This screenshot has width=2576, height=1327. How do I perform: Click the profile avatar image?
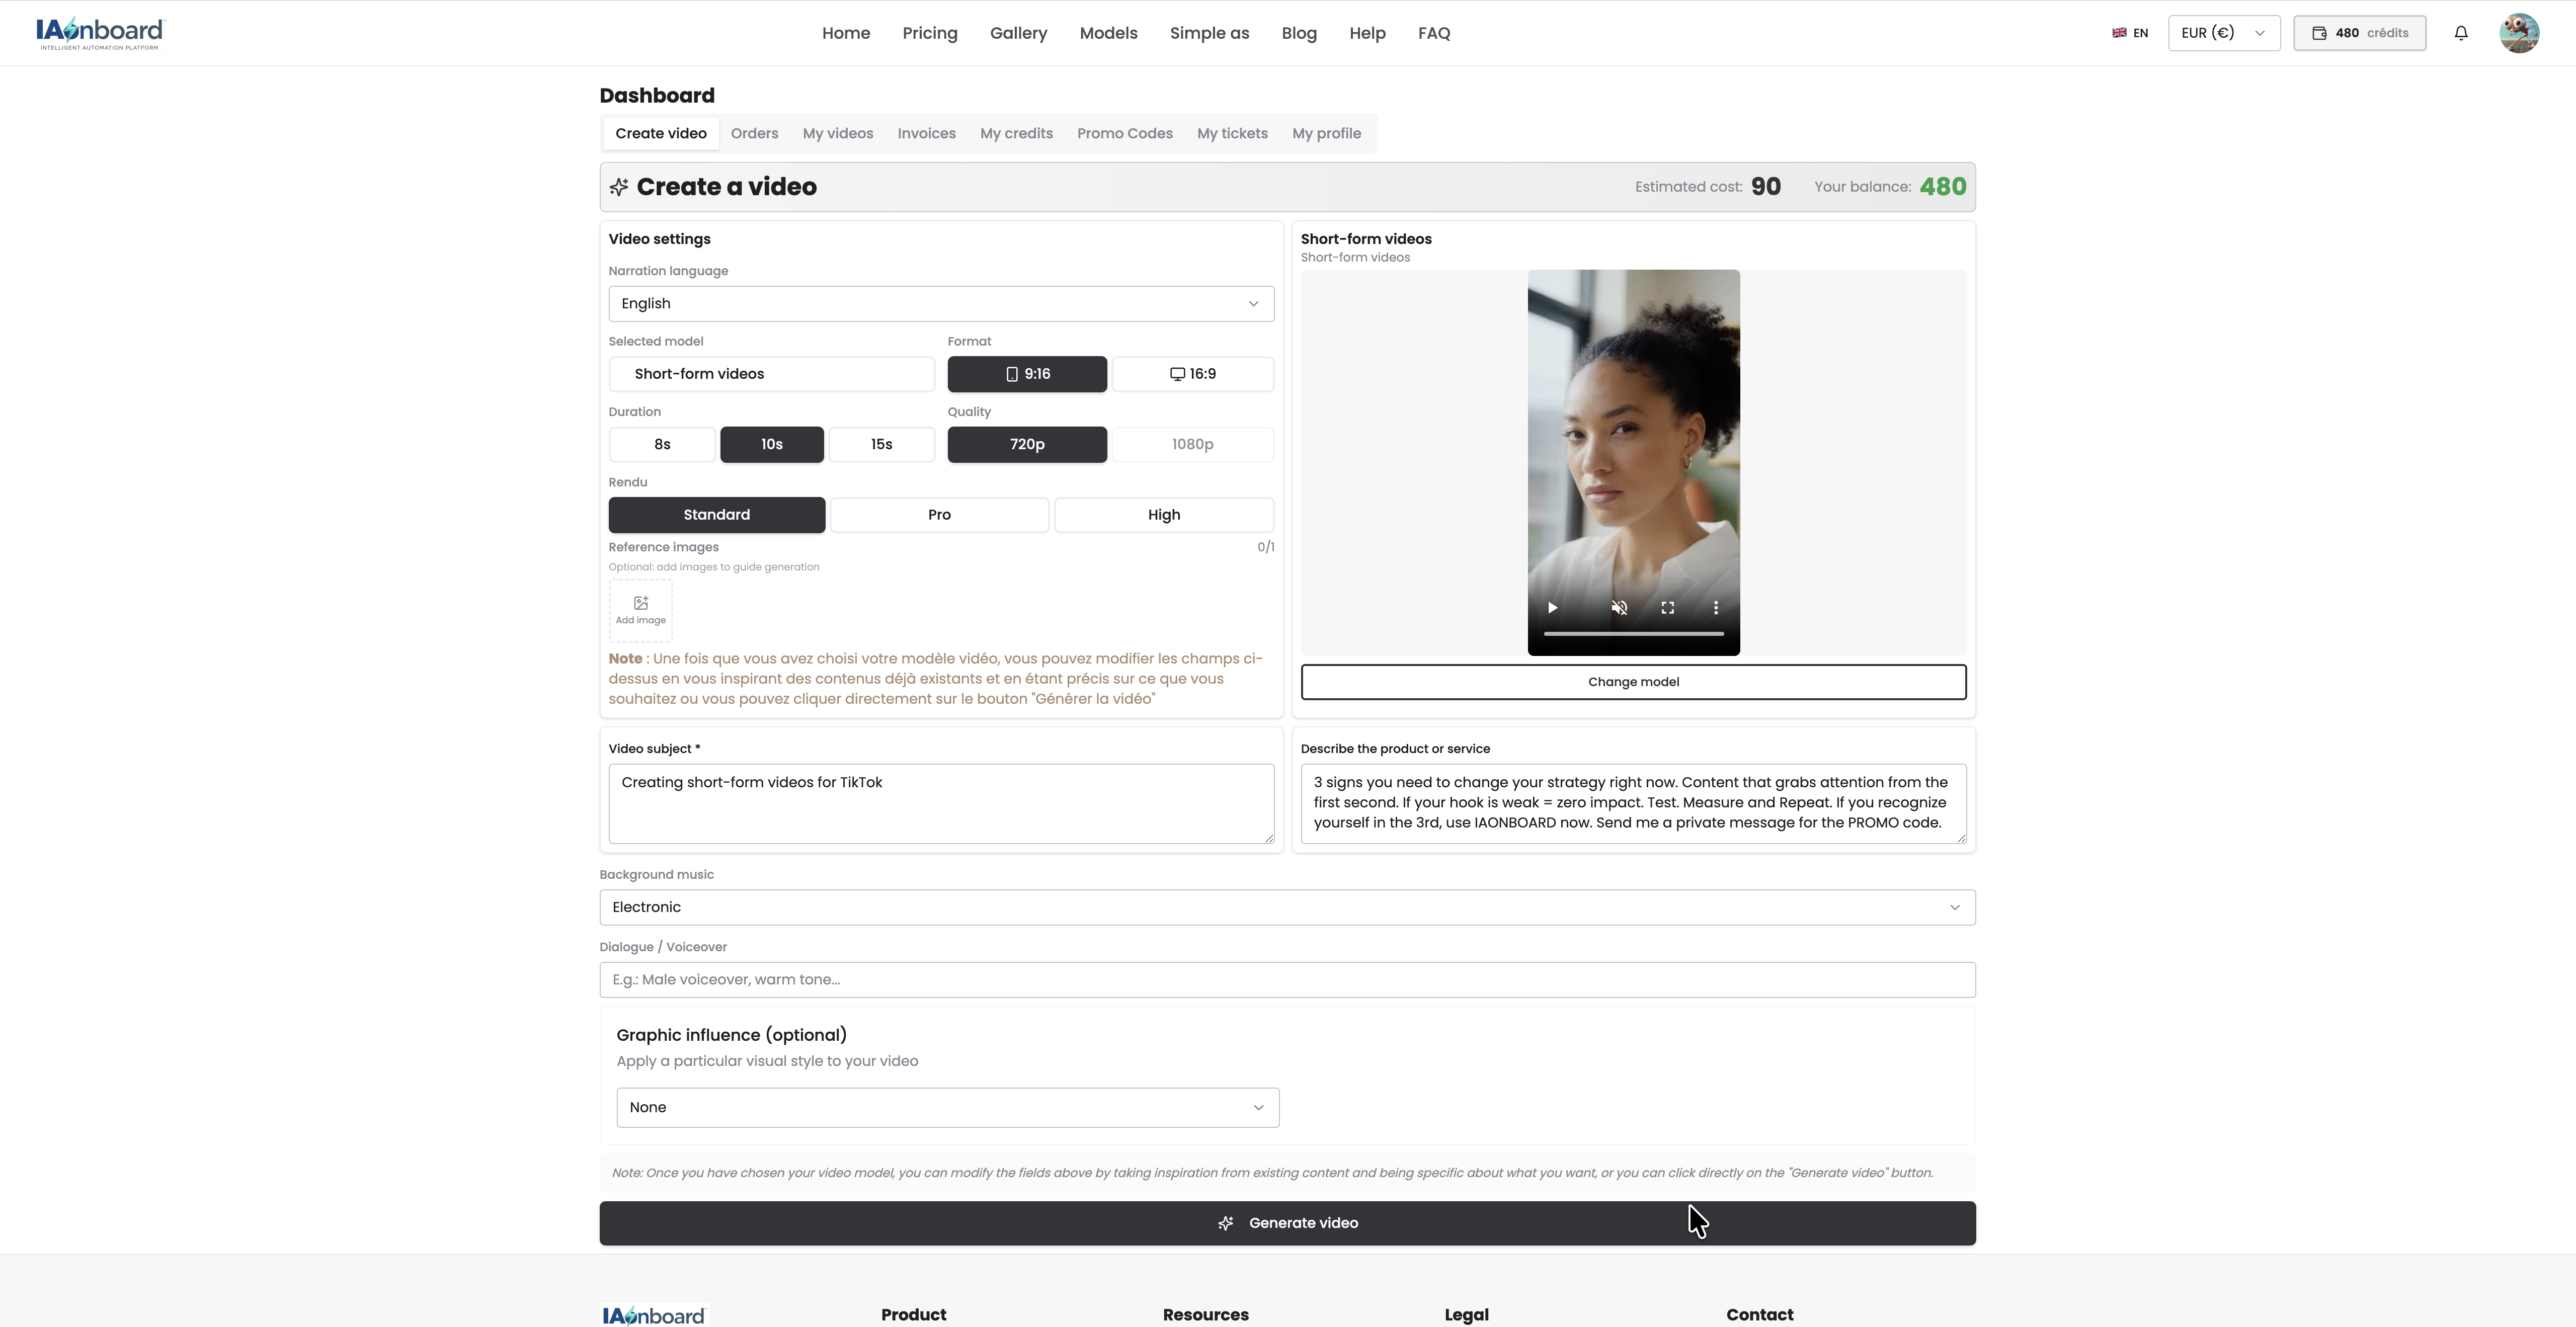pos(2520,32)
